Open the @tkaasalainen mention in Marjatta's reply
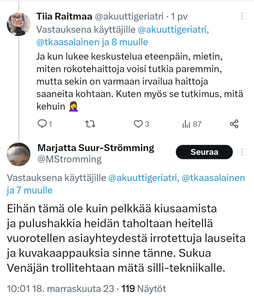Image resolution: width=254 pixels, height=300 pixels. 214,178
